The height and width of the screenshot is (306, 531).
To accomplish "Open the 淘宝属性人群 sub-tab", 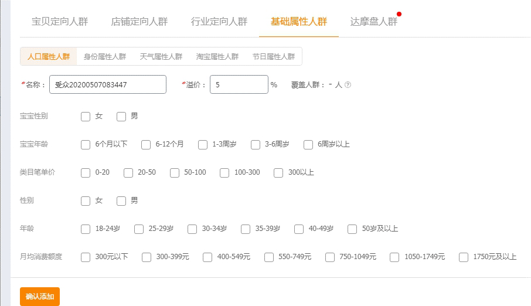I will (x=217, y=57).
